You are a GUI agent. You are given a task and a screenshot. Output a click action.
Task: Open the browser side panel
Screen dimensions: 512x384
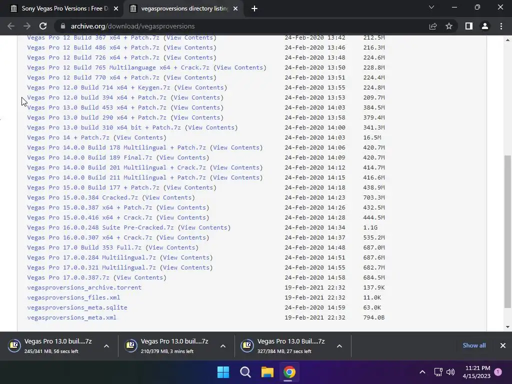pos(469,26)
